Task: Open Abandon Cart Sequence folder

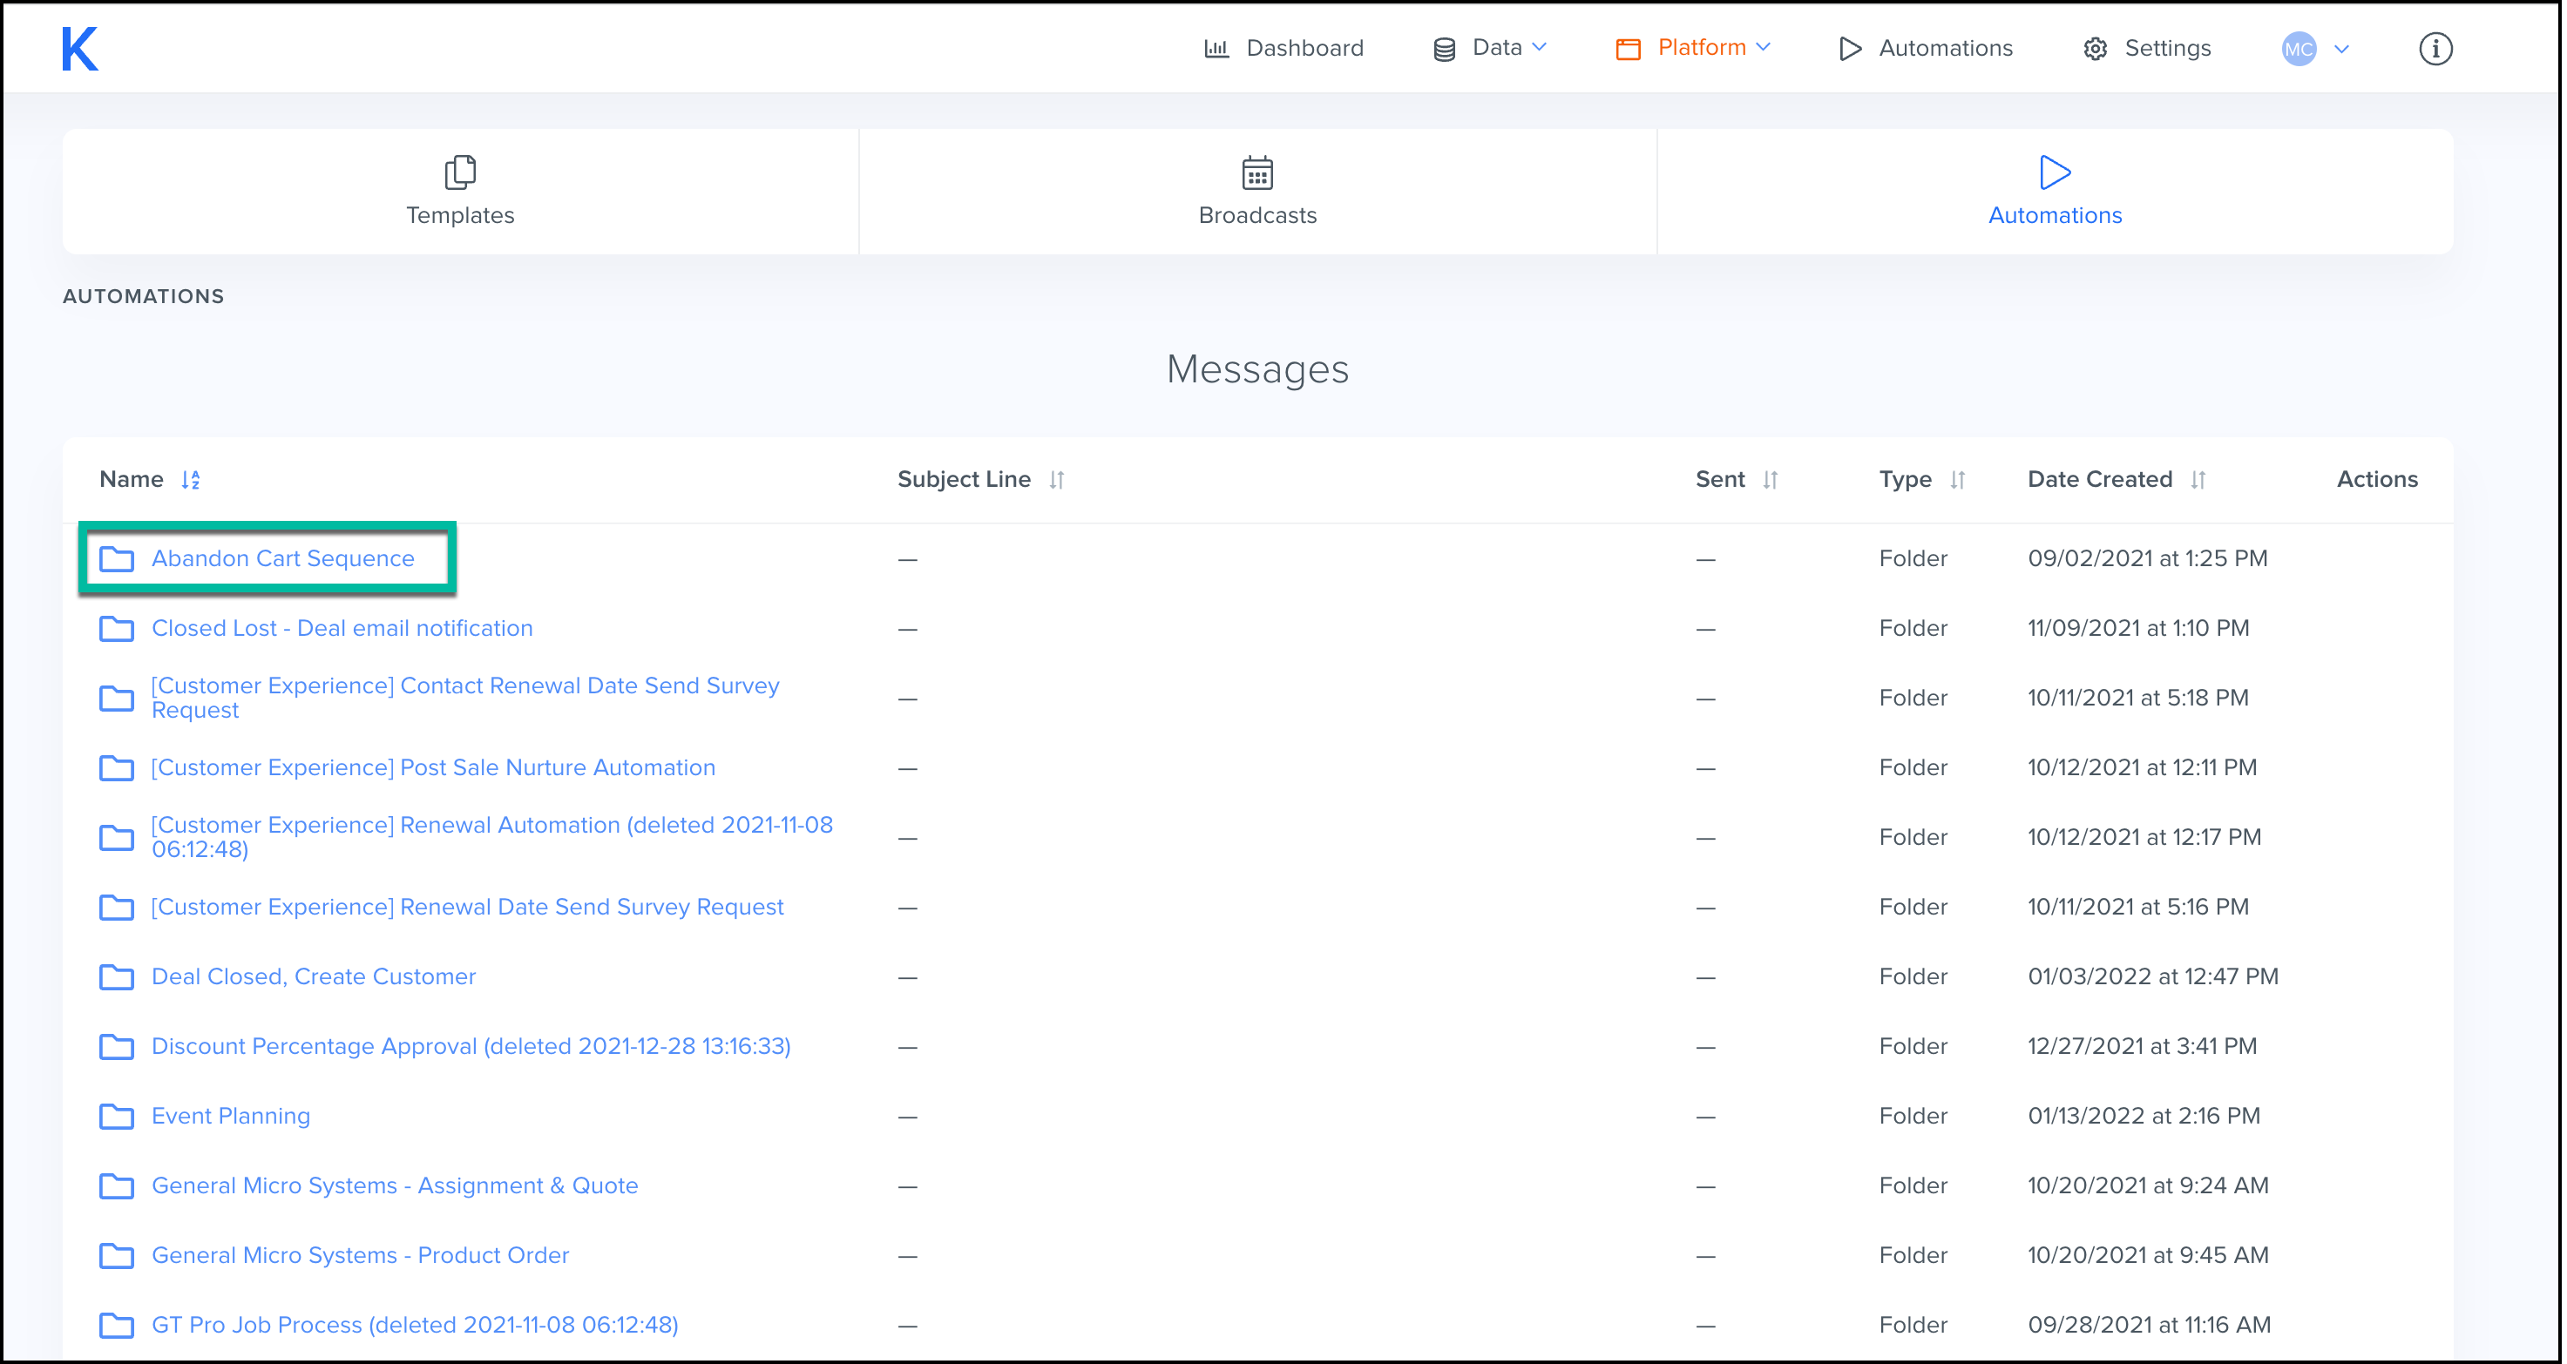Action: [x=283, y=558]
